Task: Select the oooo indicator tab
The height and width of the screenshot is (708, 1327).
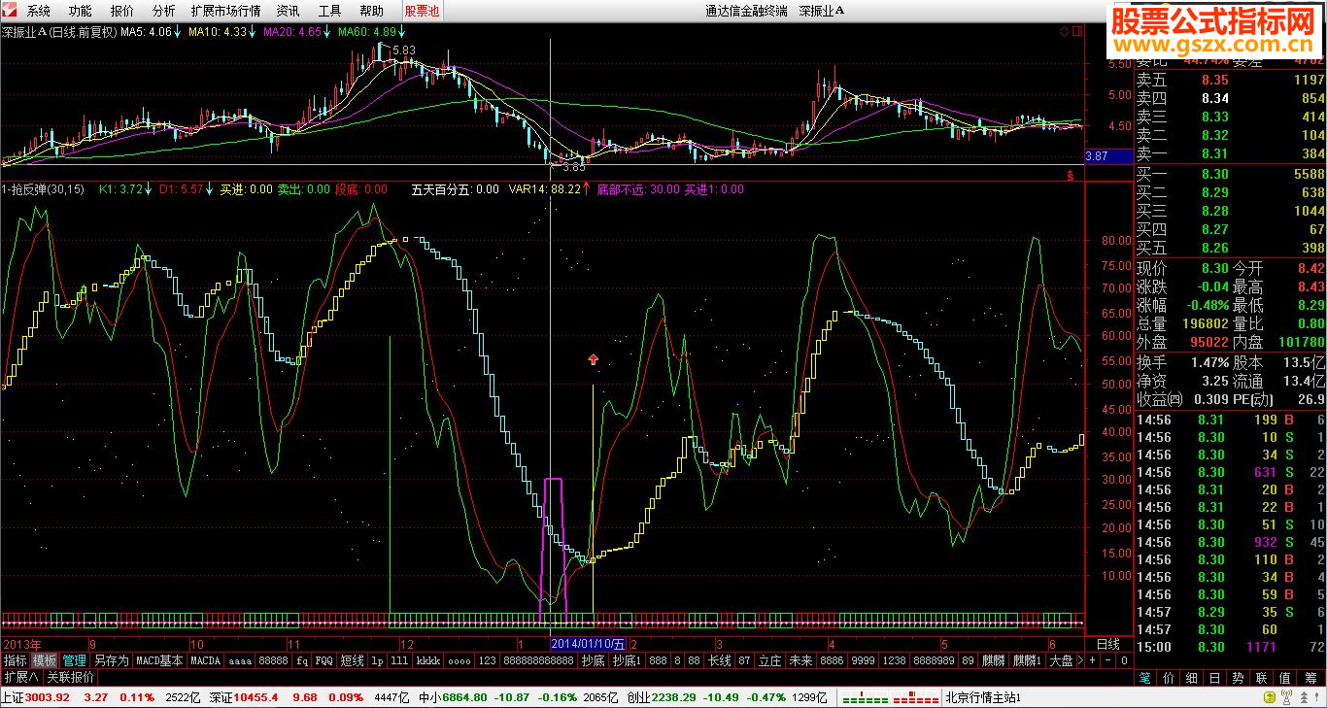Action: coord(459,660)
